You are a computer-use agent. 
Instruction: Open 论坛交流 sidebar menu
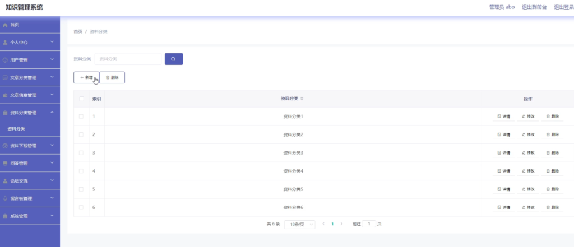point(30,181)
